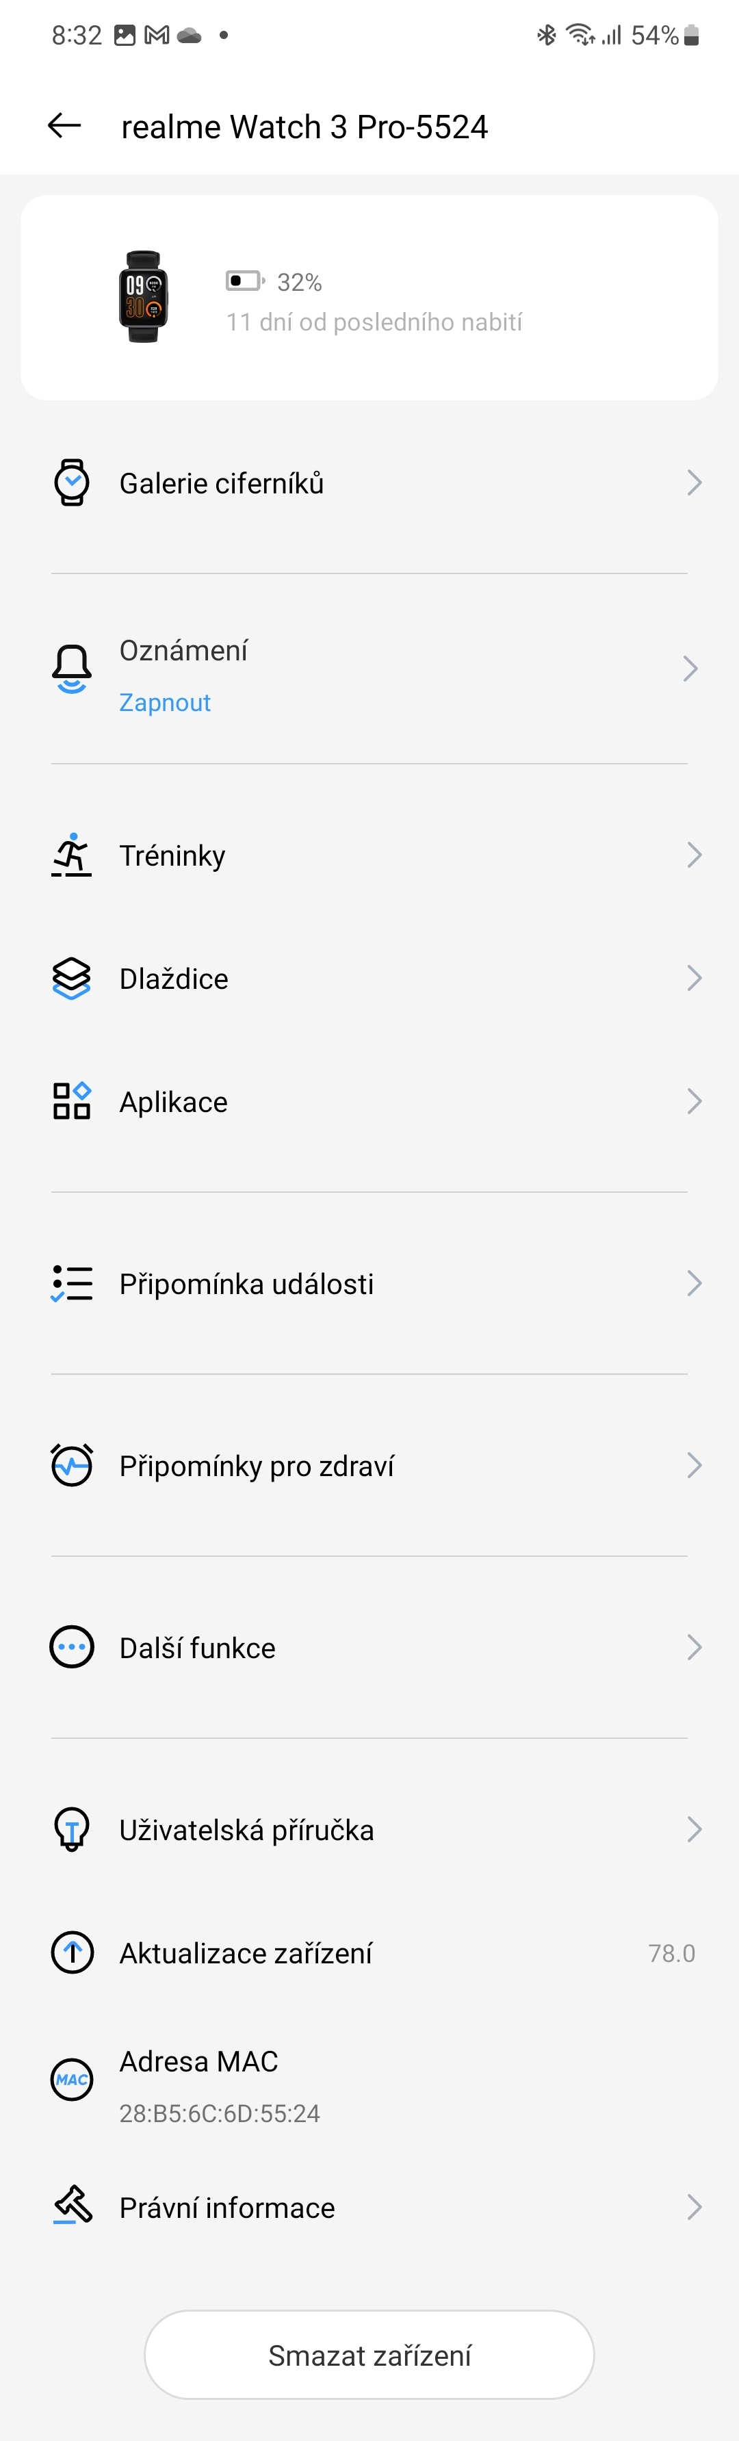Open the Galerie ciferníků watch face icon

(71, 483)
